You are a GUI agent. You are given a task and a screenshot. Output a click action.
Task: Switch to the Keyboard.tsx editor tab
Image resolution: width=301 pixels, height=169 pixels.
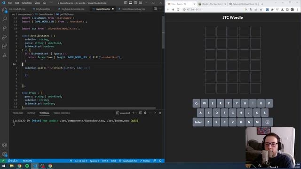click(41, 9)
